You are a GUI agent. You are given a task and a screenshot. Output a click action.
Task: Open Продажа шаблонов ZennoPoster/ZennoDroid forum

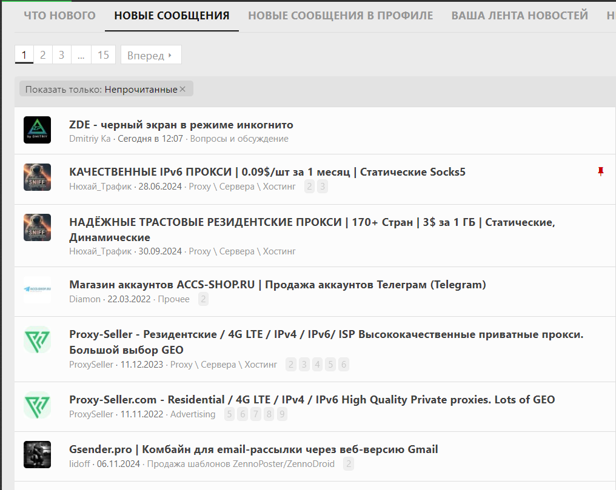point(241,464)
